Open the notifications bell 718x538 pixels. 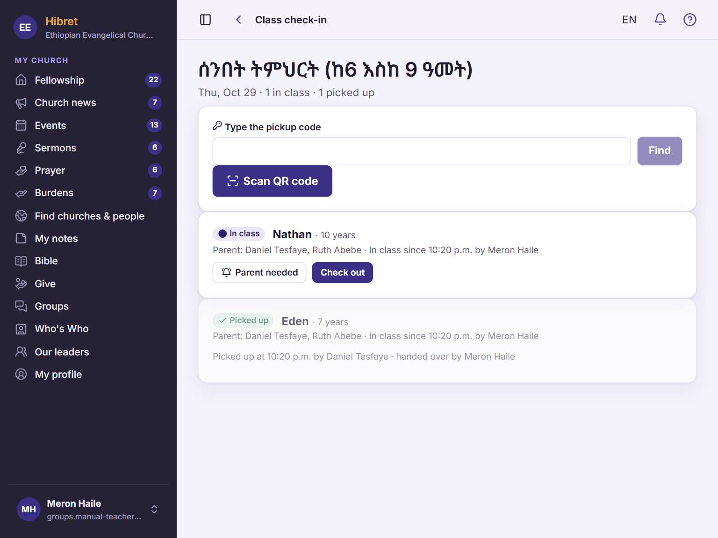tap(660, 20)
